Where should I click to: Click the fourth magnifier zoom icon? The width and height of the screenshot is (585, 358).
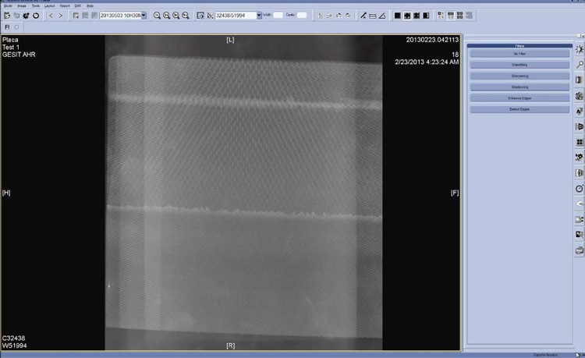point(186,16)
